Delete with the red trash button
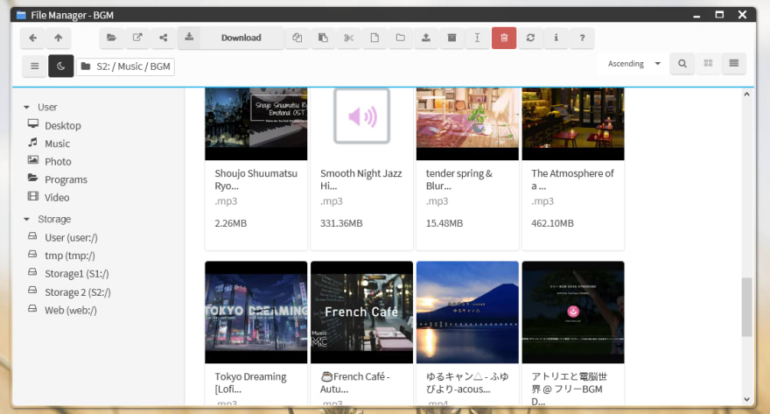The width and height of the screenshot is (770, 414). click(x=504, y=38)
